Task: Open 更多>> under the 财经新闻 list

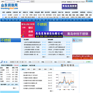Action: [68, 57]
